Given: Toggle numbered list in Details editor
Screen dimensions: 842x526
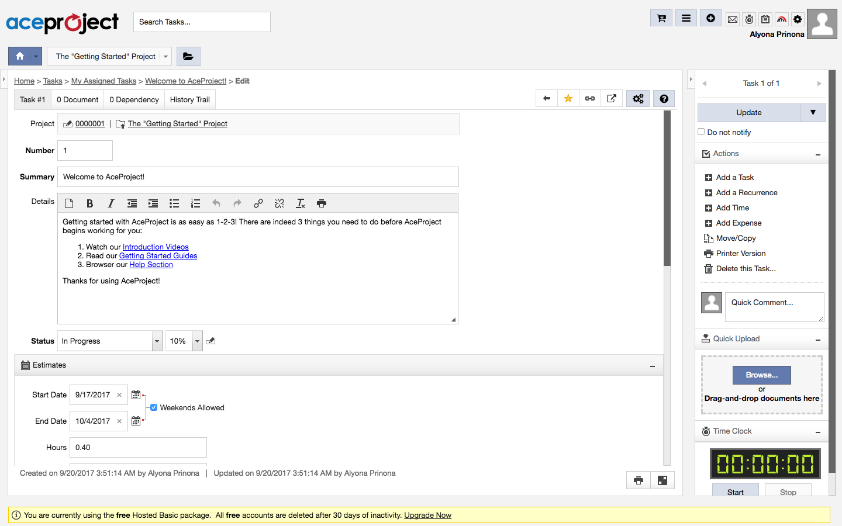Looking at the screenshot, I should [x=195, y=203].
